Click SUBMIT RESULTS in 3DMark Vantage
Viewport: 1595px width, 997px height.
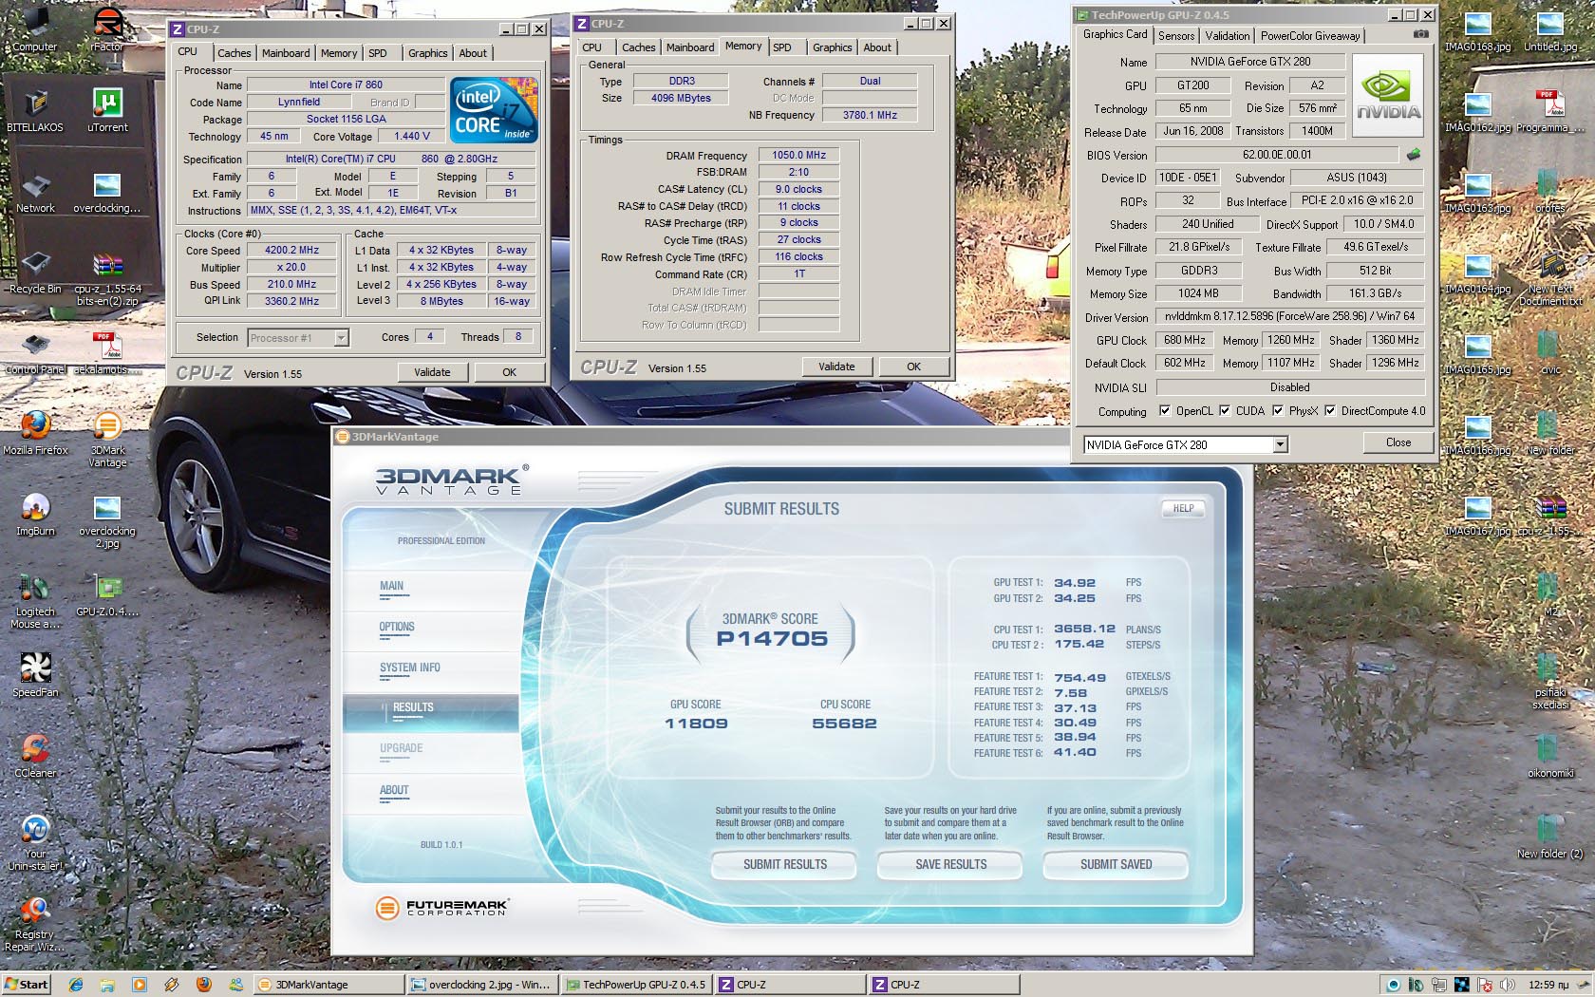point(785,864)
